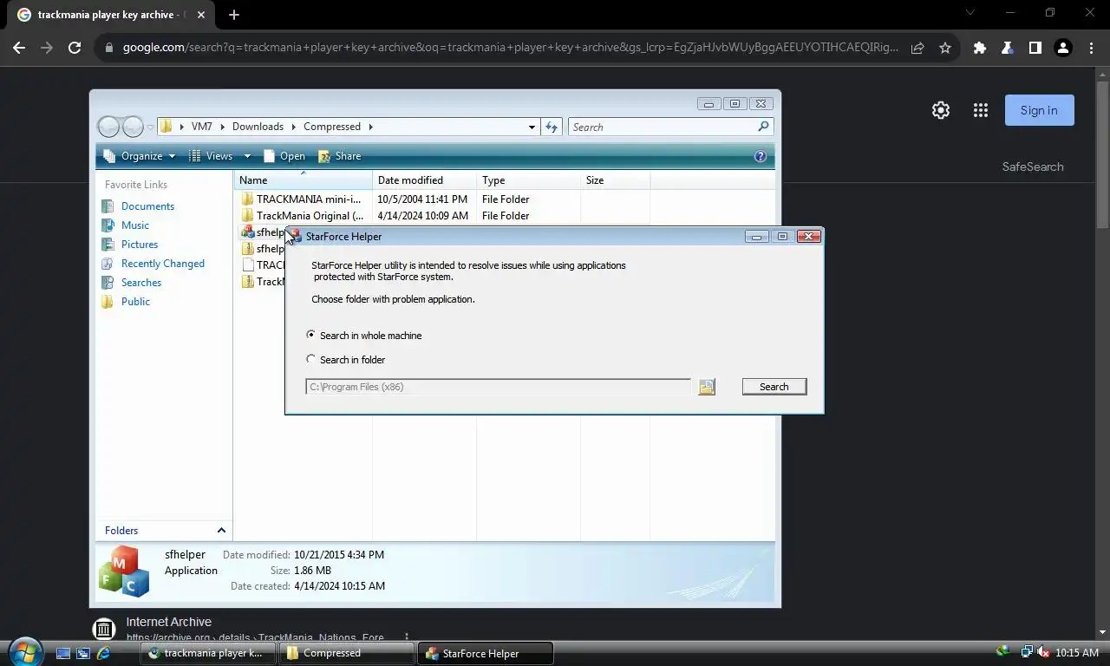This screenshot has height=666, width=1110.
Task: Click the Chrome address bar URL
Action: [x=510, y=48]
